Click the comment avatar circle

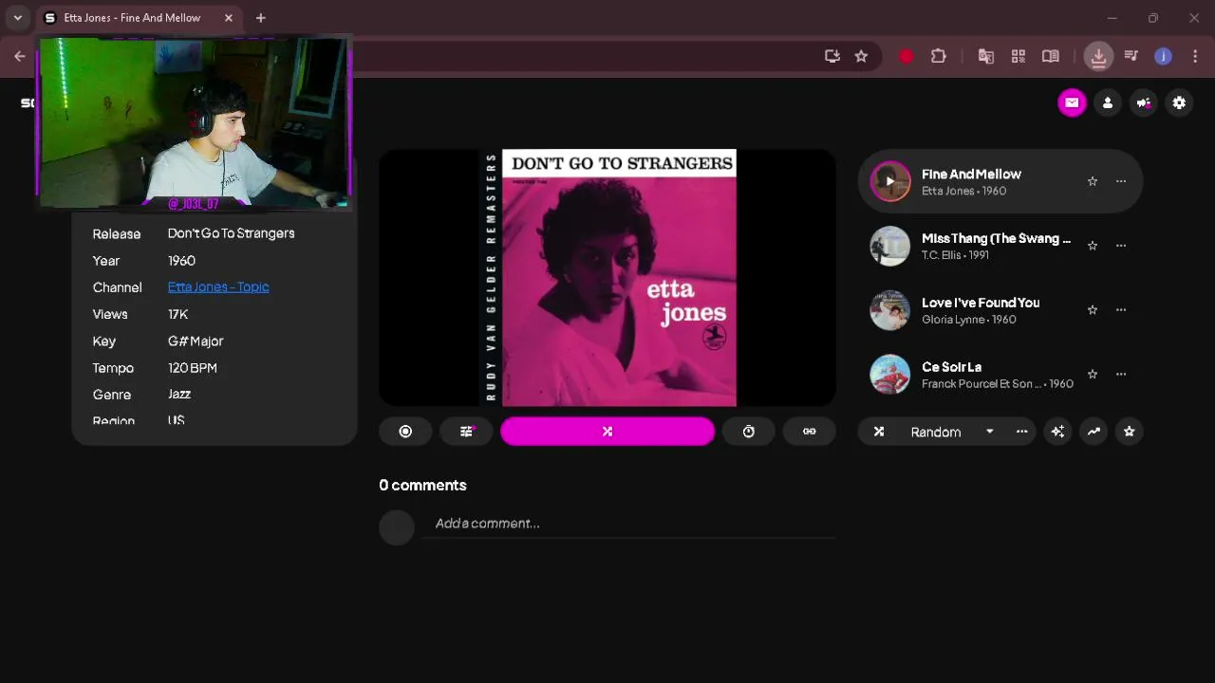coord(397,527)
